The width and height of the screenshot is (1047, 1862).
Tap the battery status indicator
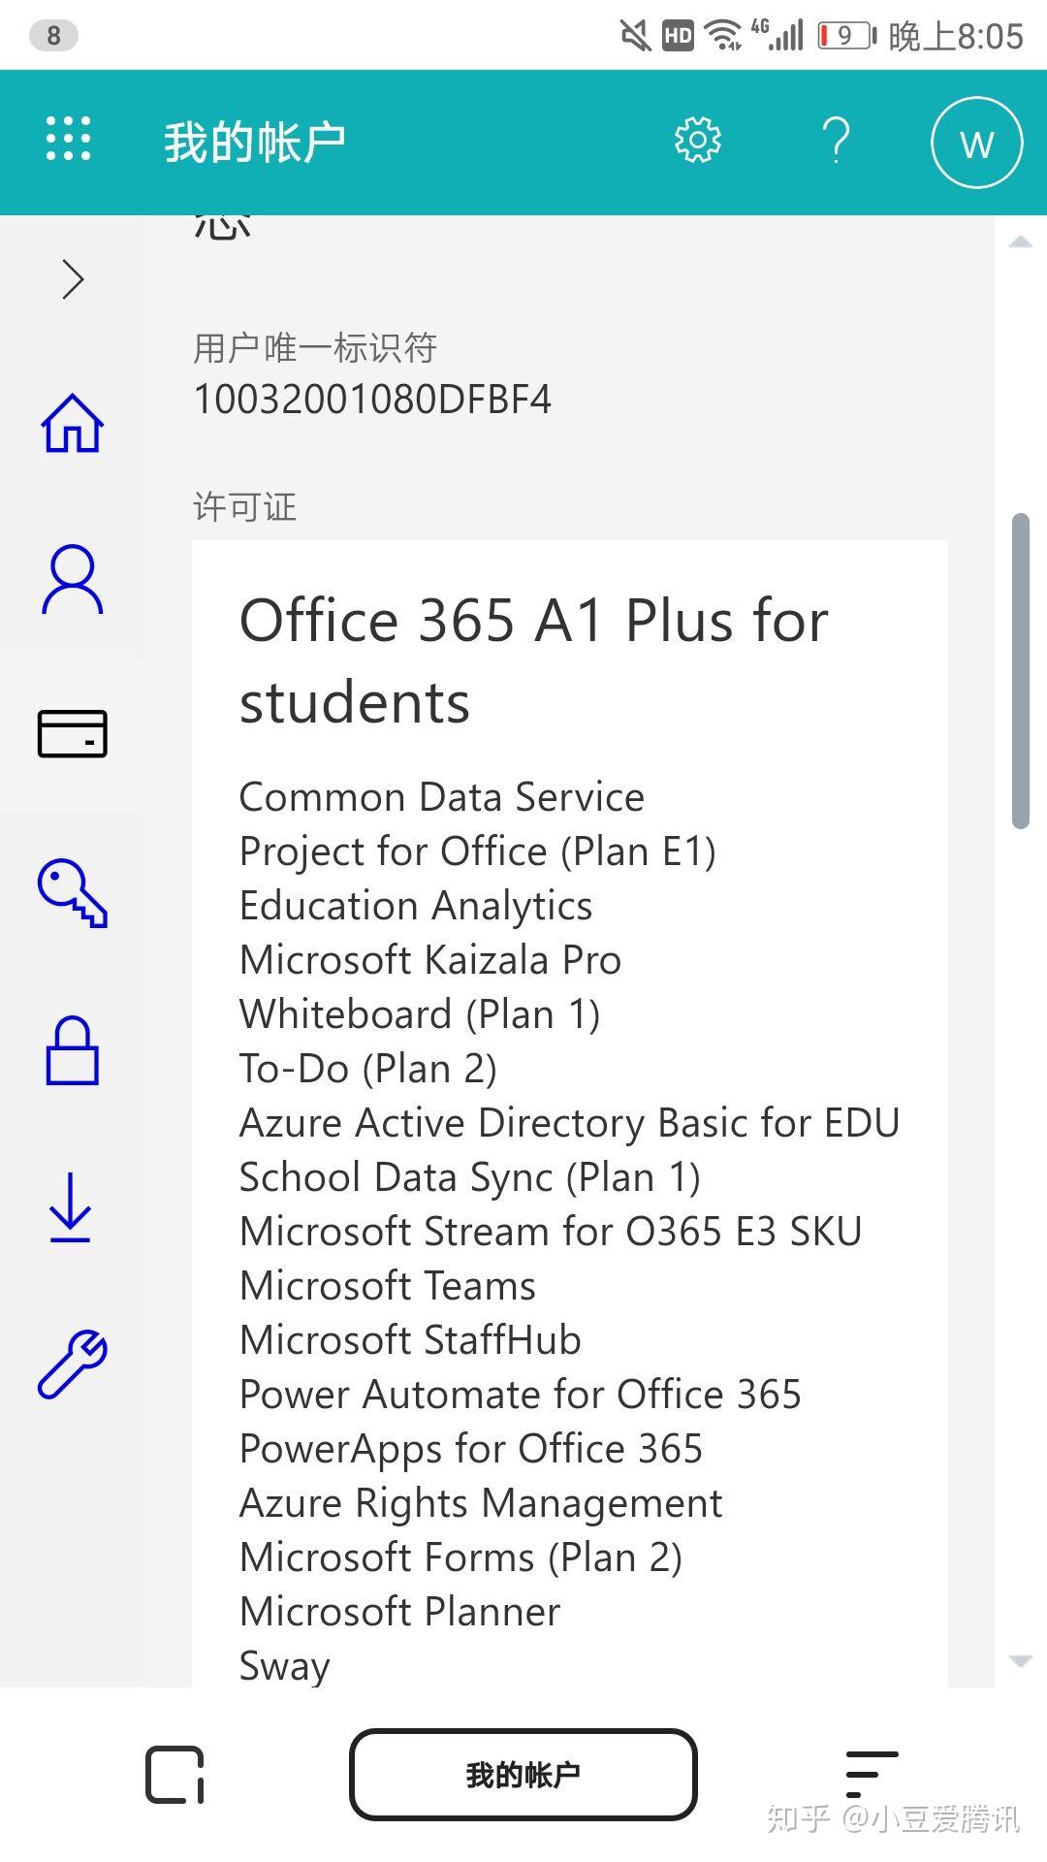(845, 36)
